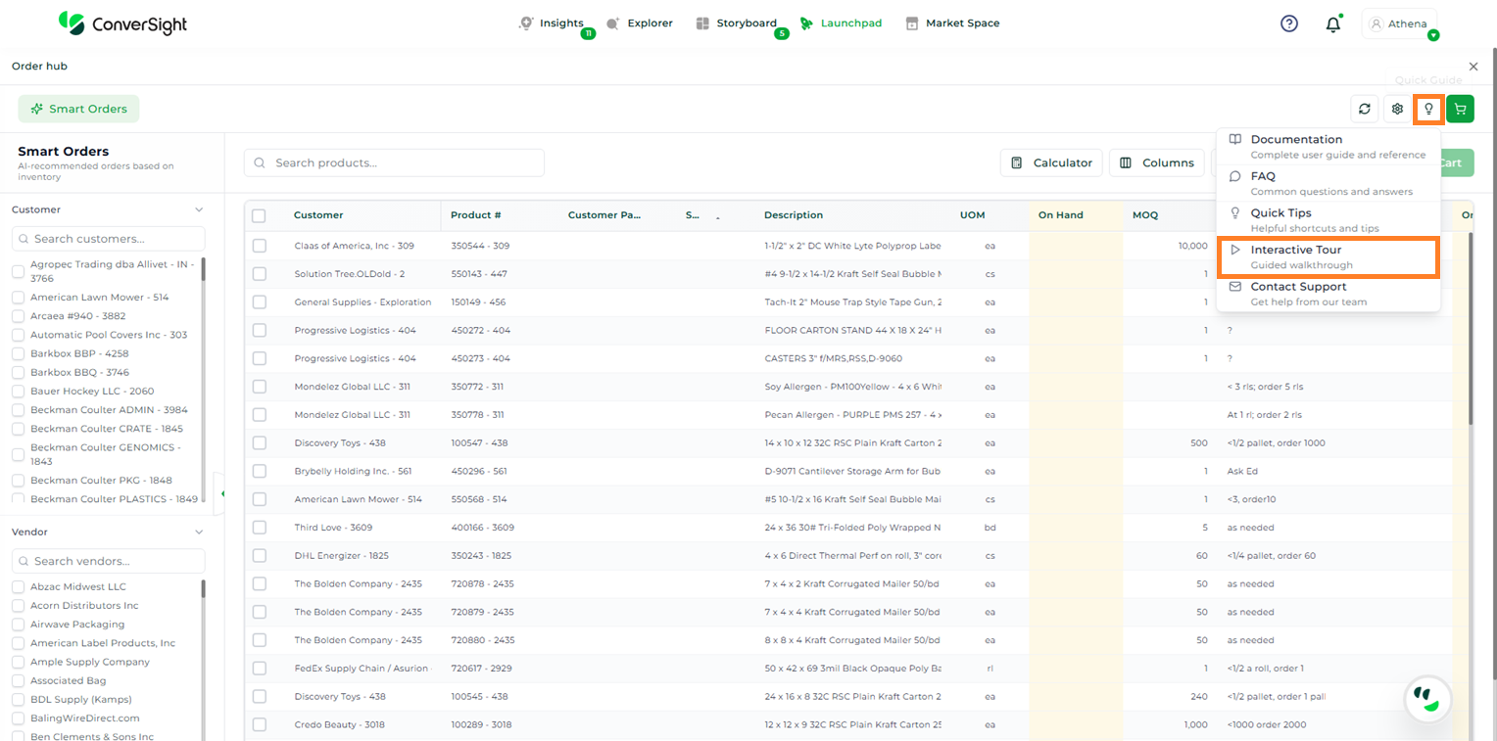Open the green shopping cart icon

tap(1460, 109)
